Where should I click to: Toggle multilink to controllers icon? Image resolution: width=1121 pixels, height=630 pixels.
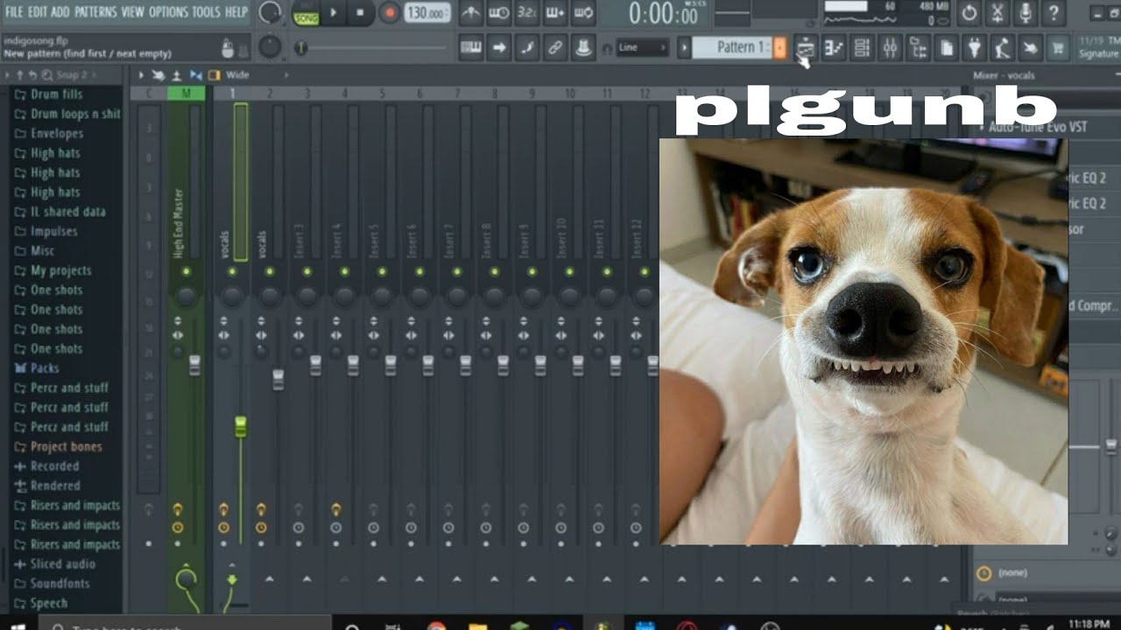tap(583, 47)
